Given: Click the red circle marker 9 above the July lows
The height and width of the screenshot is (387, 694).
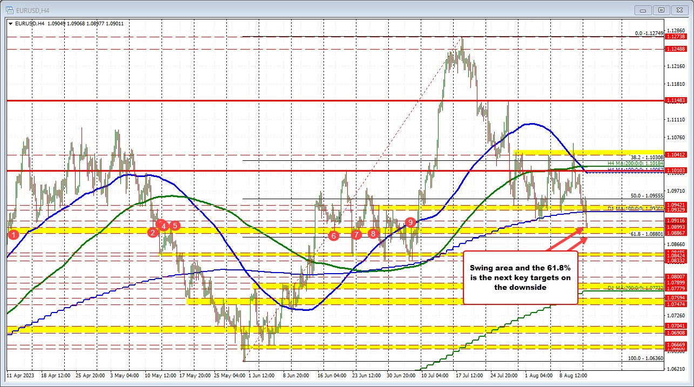Looking at the screenshot, I should coord(409,222).
